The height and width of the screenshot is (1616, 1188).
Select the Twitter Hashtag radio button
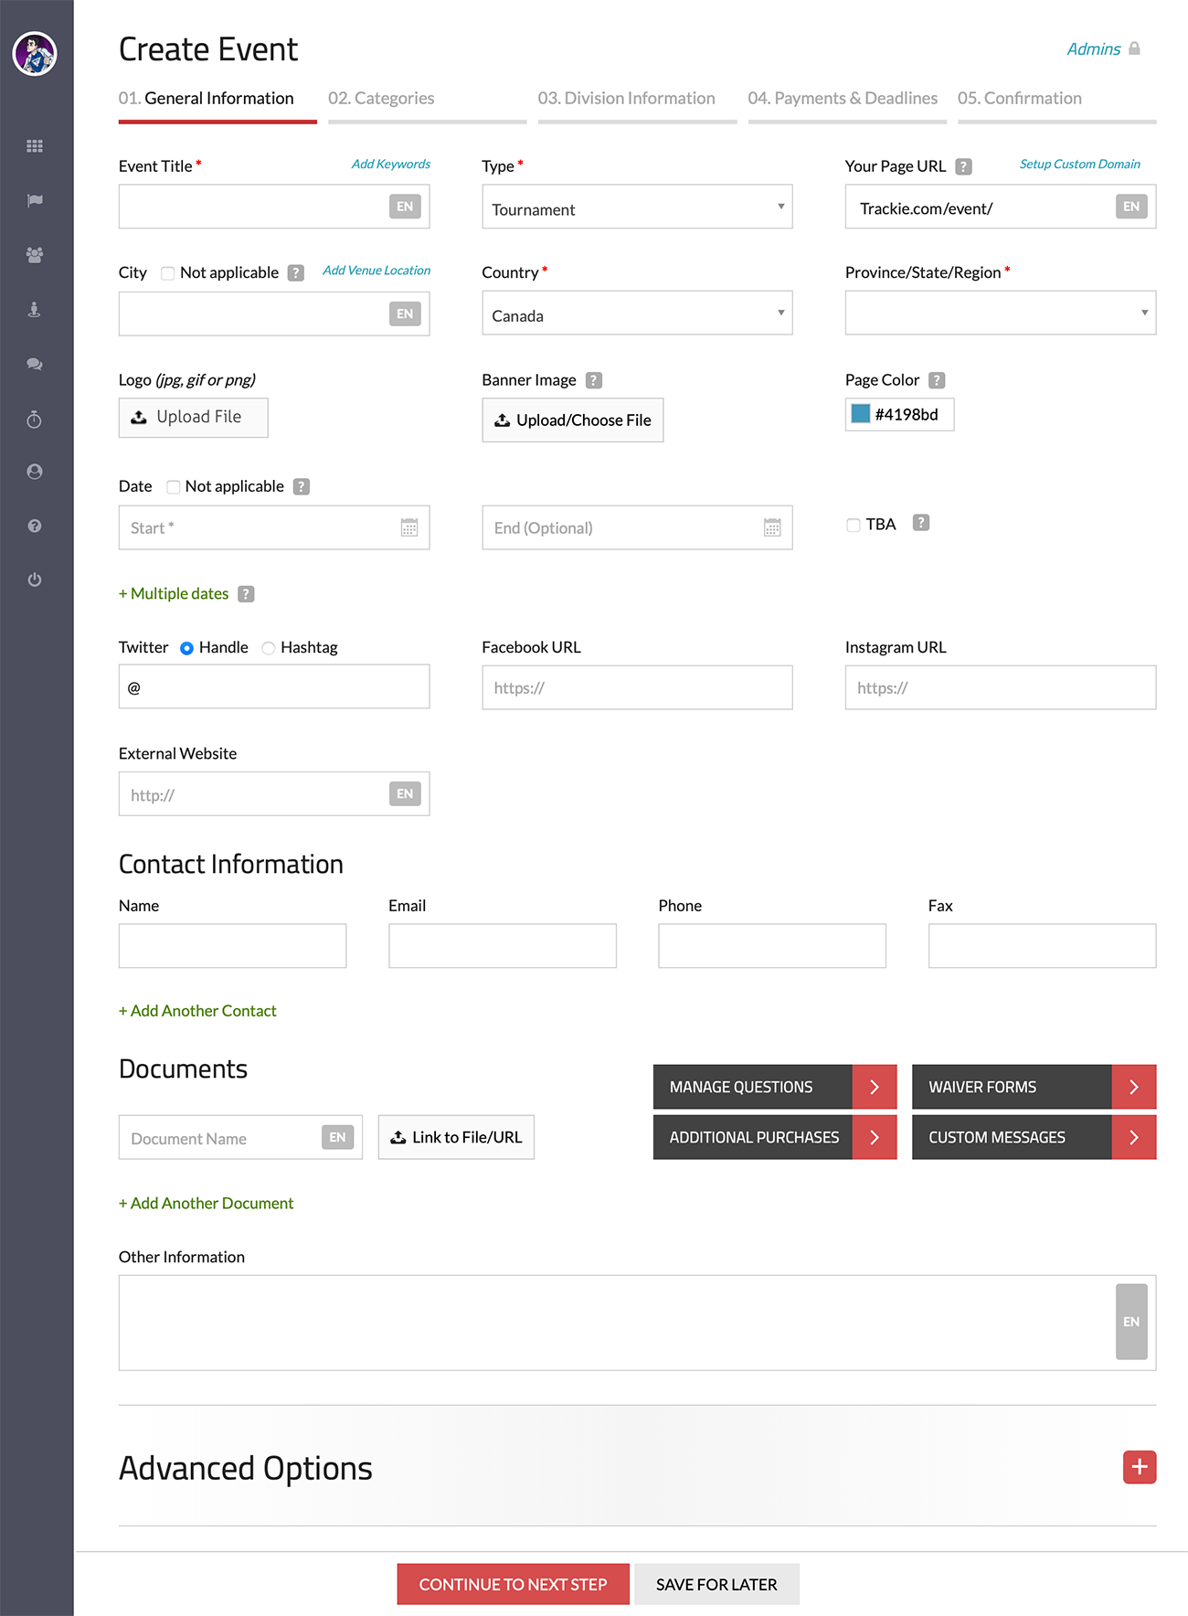tap(269, 648)
